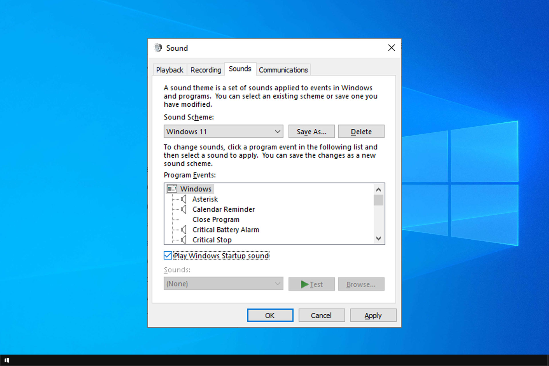Click the Program Events scrollbar thumb
The height and width of the screenshot is (366, 549).
pyautogui.click(x=378, y=200)
